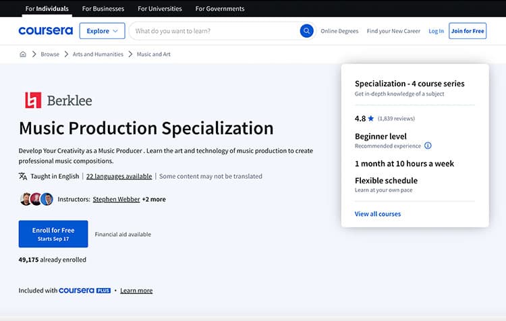
Task: Open Music and Art breadcrumb
Action: point(154,54)
